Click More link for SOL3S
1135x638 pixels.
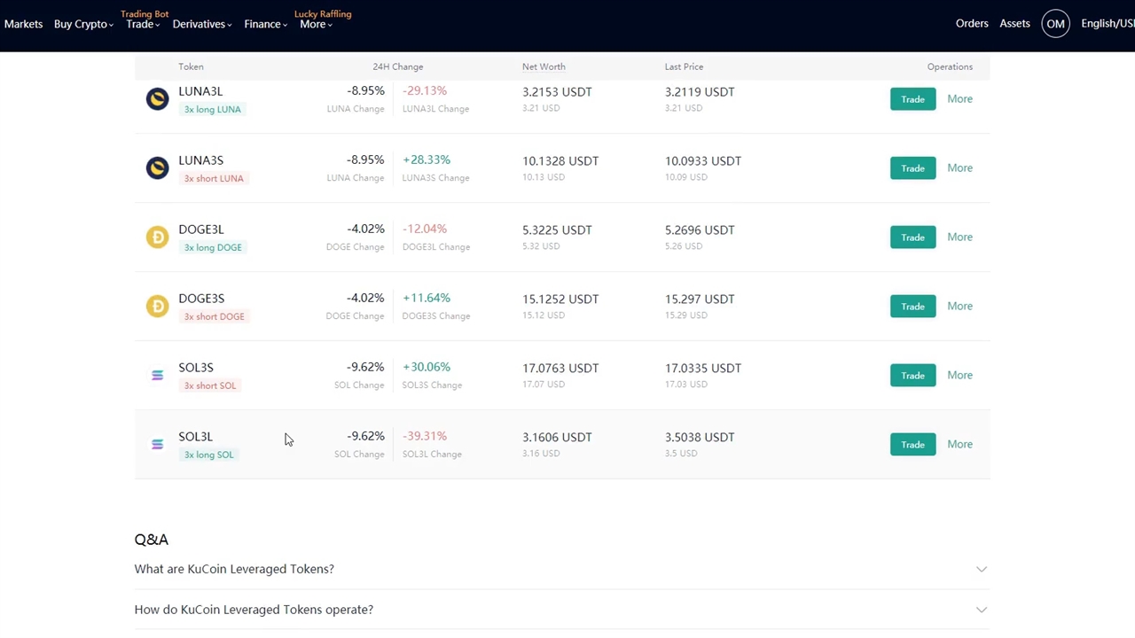(959, 376)
